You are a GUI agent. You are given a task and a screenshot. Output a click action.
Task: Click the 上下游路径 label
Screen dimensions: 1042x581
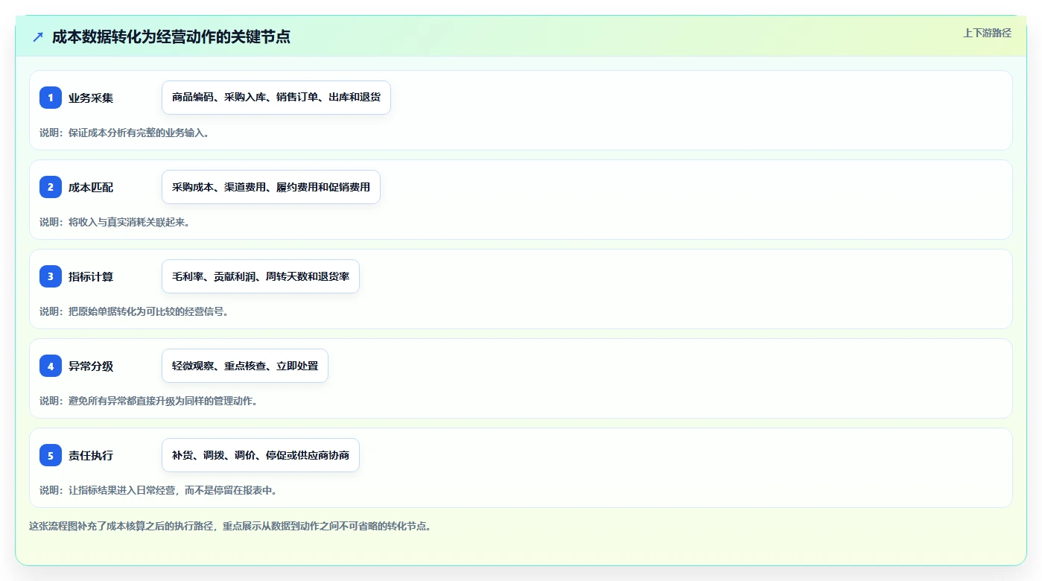pyautogui.click(x=987, y=33)
